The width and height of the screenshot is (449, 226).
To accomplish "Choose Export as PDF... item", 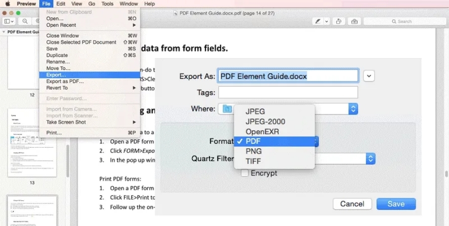I will click(x=90, y=81).
